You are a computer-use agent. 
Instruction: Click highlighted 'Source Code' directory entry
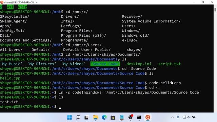click(x=105, y=64)
